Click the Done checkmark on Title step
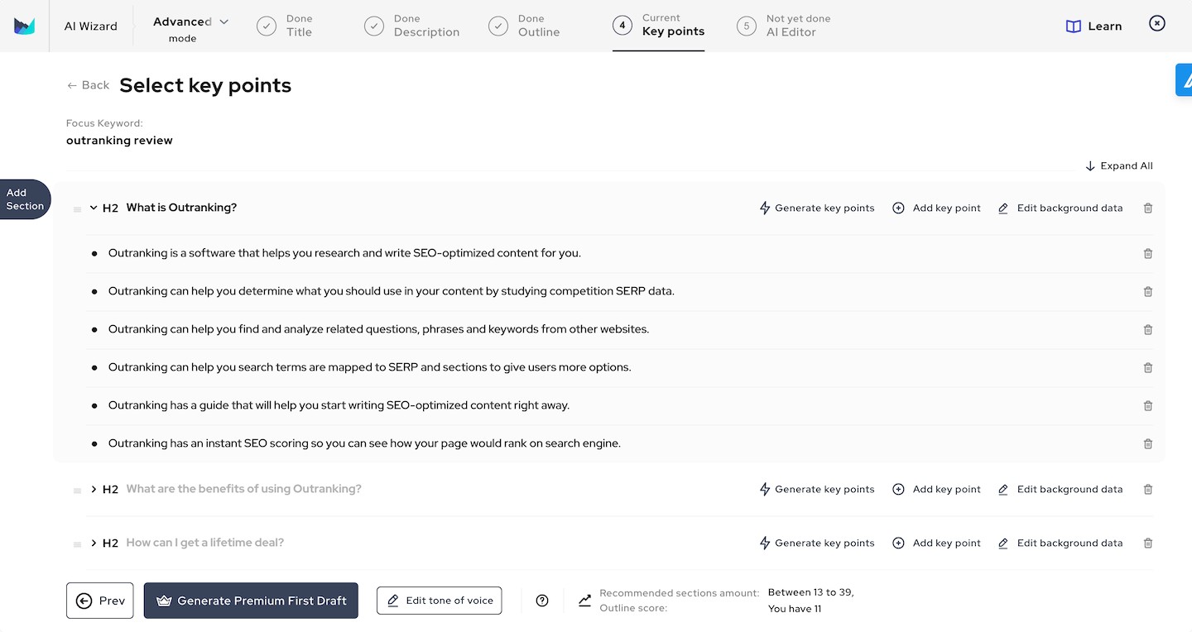 (267, 26)
